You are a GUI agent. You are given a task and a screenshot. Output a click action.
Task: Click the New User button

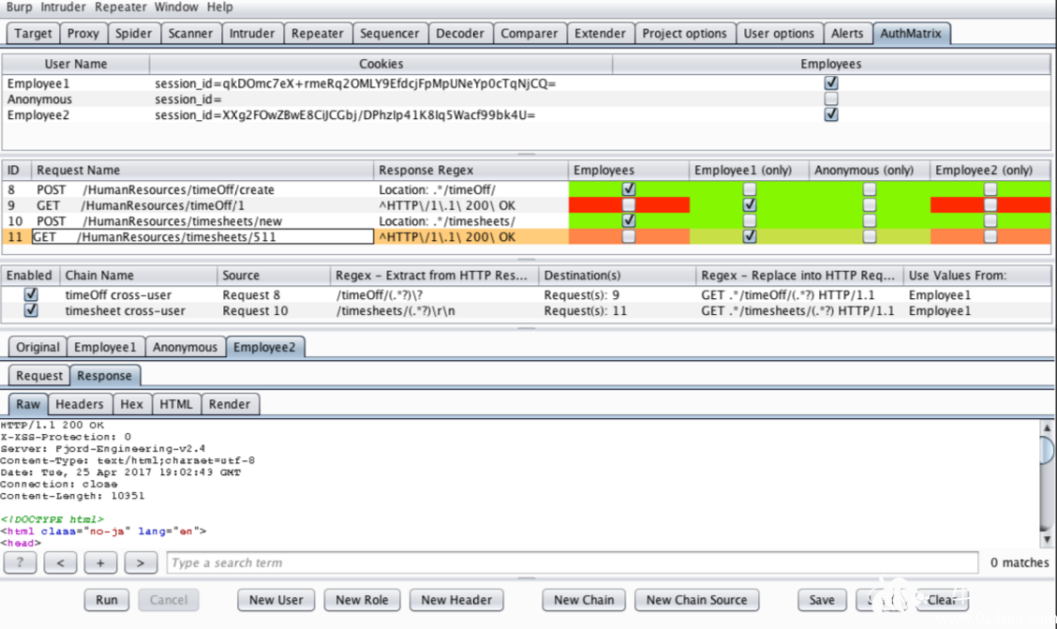(x=275, y=600)
